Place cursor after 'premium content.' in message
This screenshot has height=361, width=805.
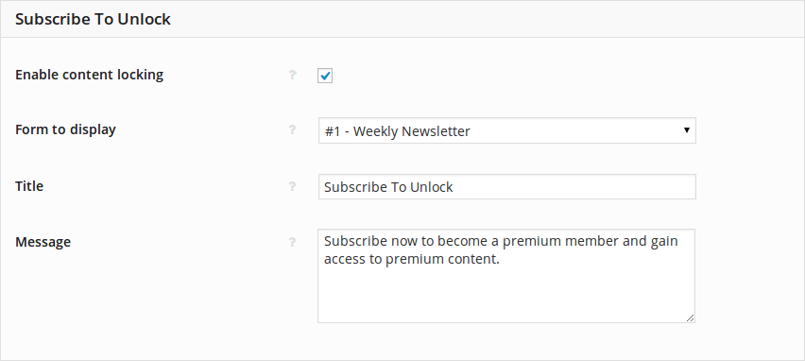pyautogui.click(x=500, y=259)
